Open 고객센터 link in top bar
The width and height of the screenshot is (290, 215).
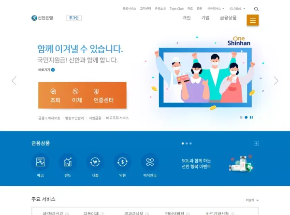coord(145,9)
